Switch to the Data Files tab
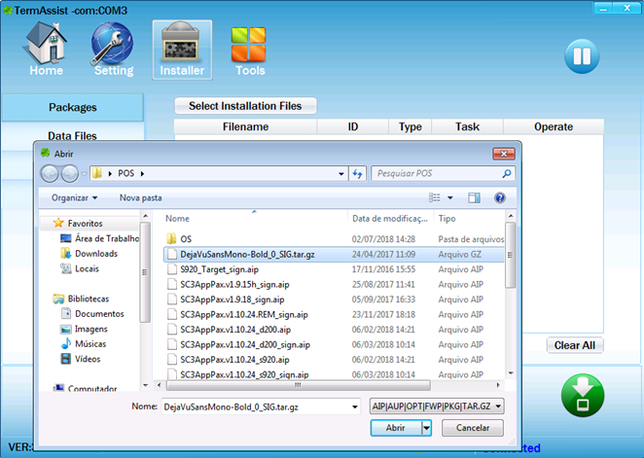 tap(72, 136)
